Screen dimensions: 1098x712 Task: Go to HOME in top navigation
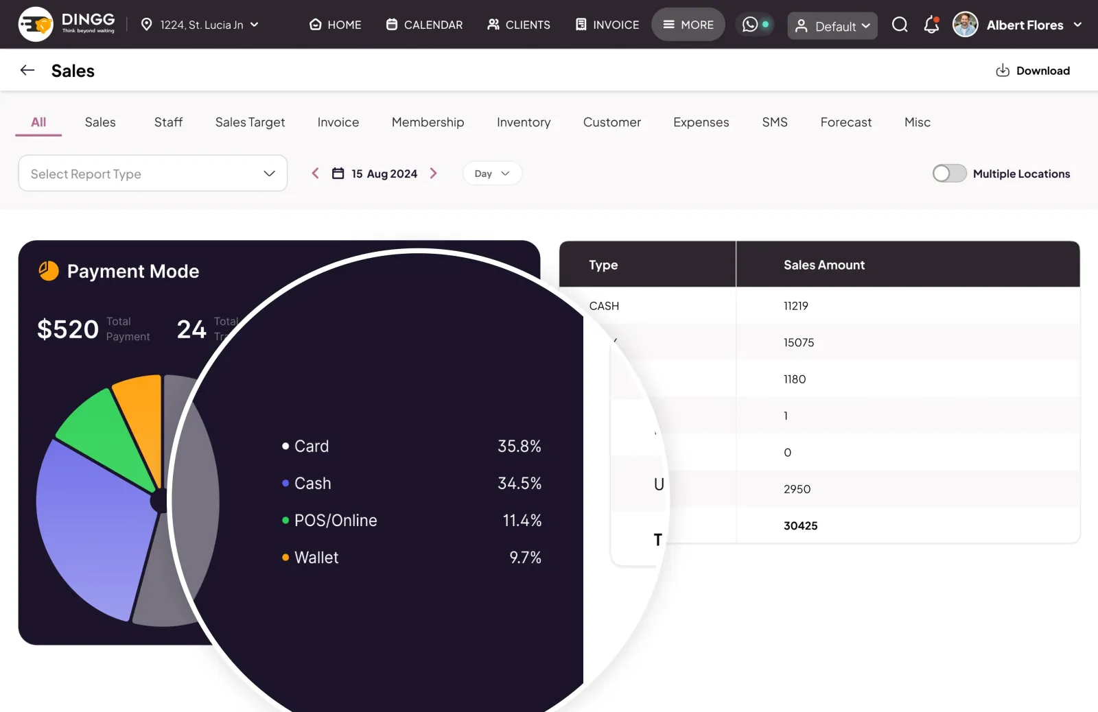click(x=335, y=25)
